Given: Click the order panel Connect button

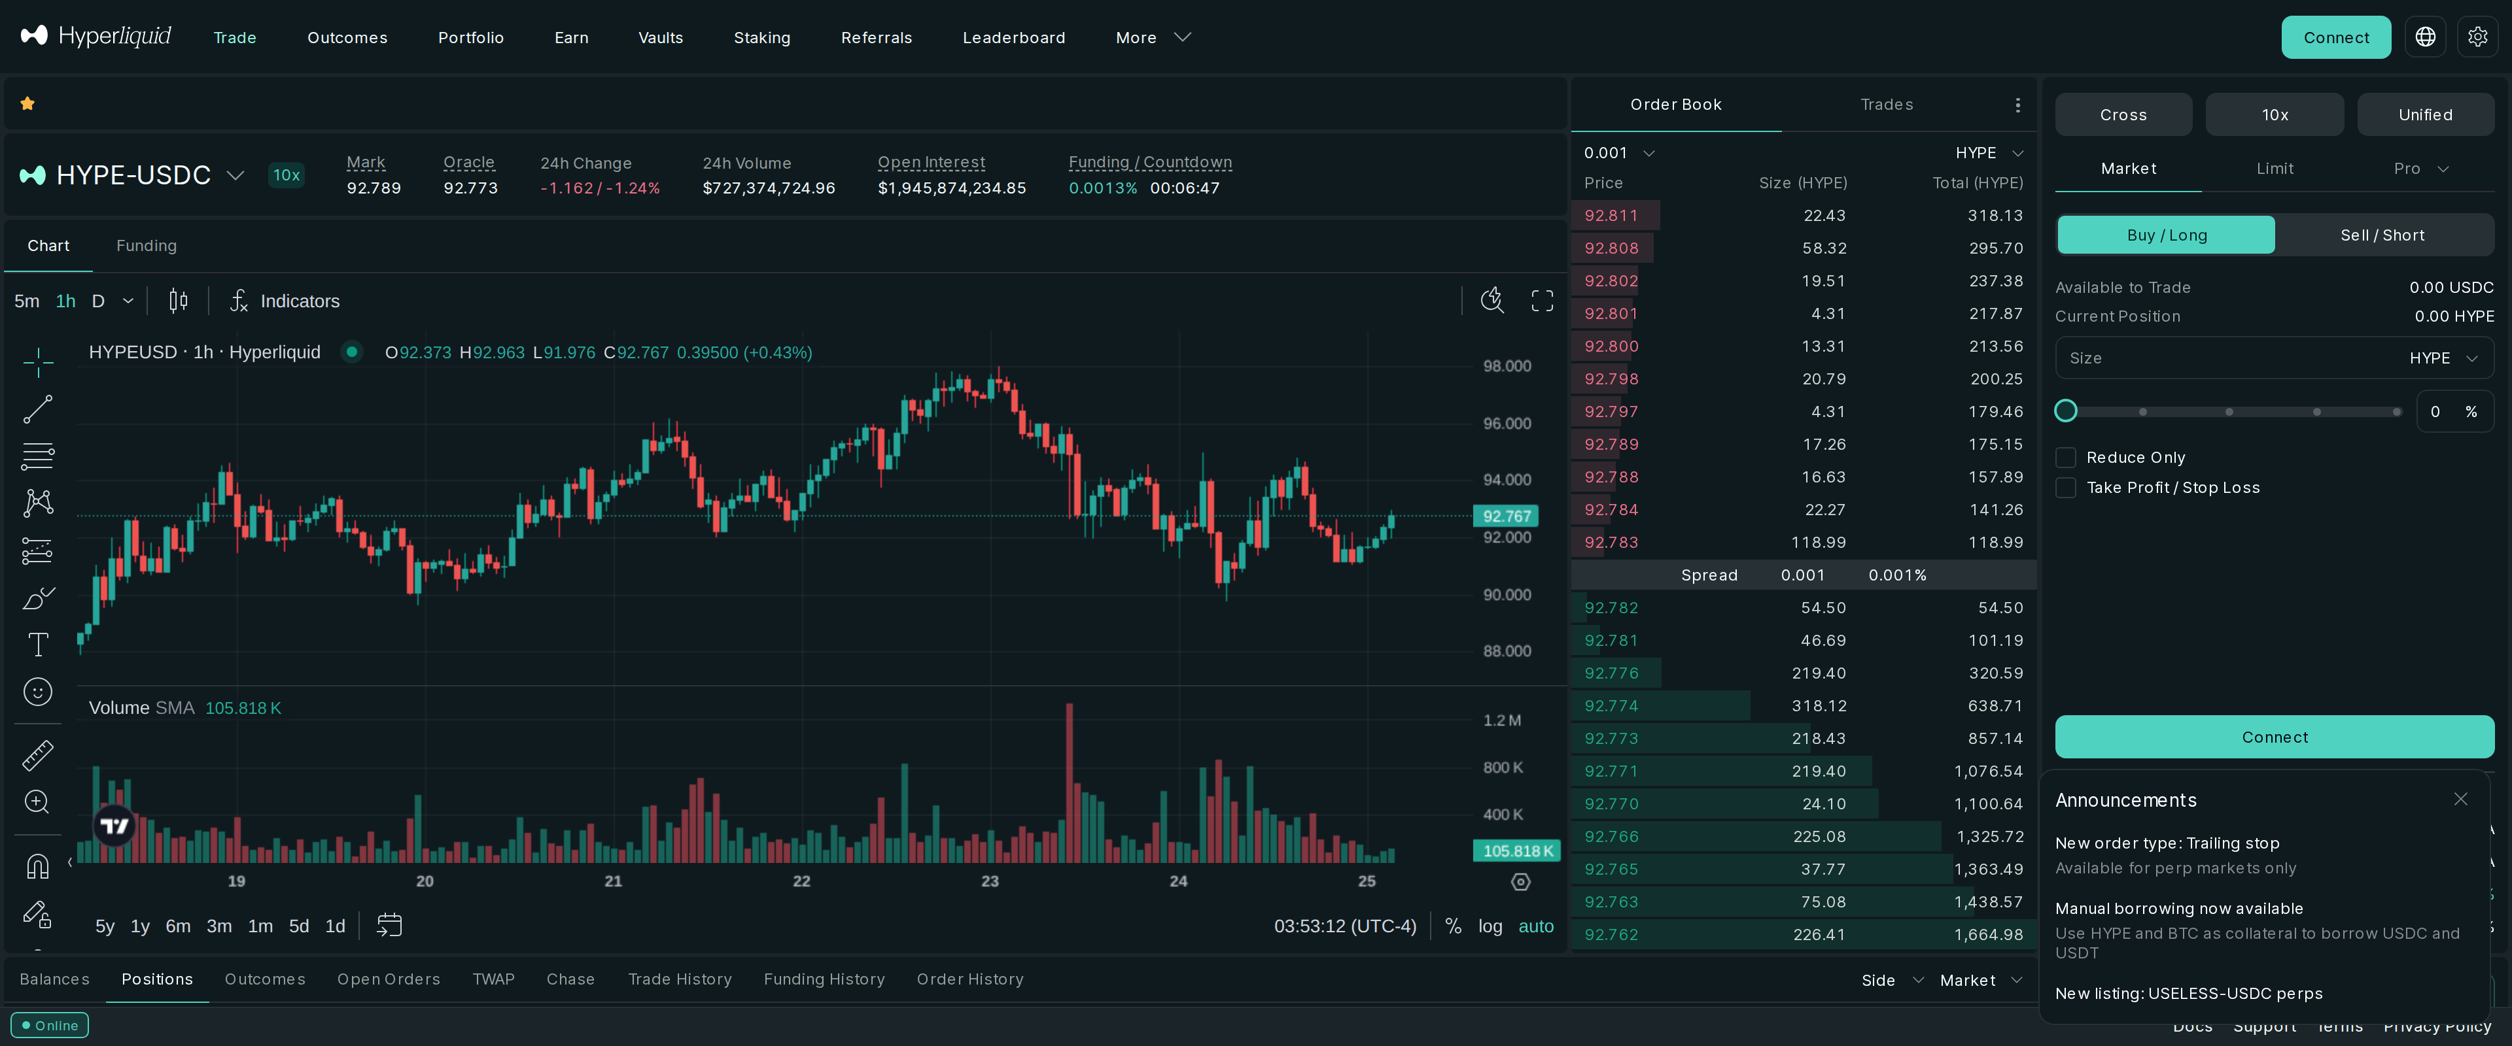Looking at the screenshot, I should click(x=2274, y=737).
